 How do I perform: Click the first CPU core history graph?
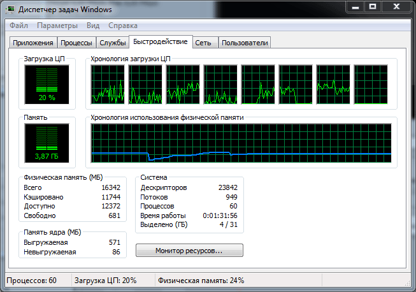pyautogui.click(x=108, y=84)
